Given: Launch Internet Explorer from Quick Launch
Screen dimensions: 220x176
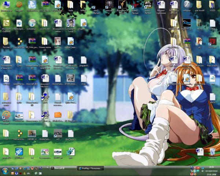Looking at the screenshot, I should pos(25,168).
